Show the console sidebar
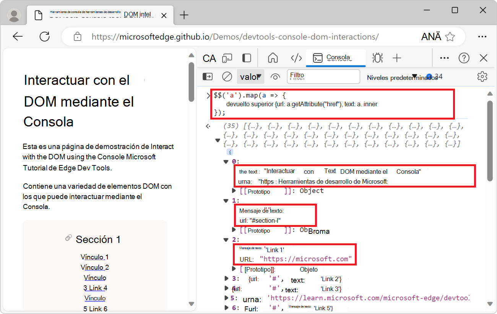Viewport: 497px width, 314px height. pyautogui.click(x=207, y=76)
